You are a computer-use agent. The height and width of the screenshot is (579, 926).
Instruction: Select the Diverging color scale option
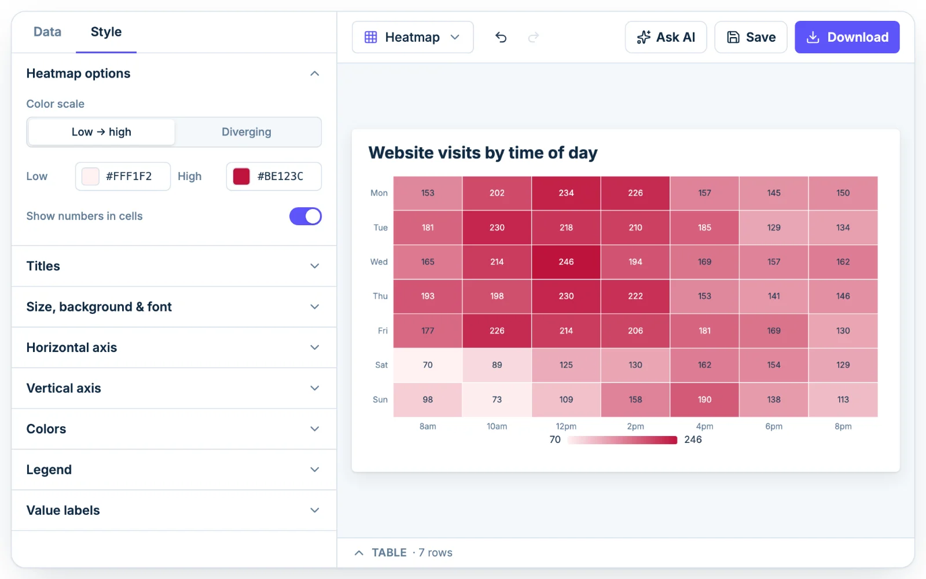247,132
